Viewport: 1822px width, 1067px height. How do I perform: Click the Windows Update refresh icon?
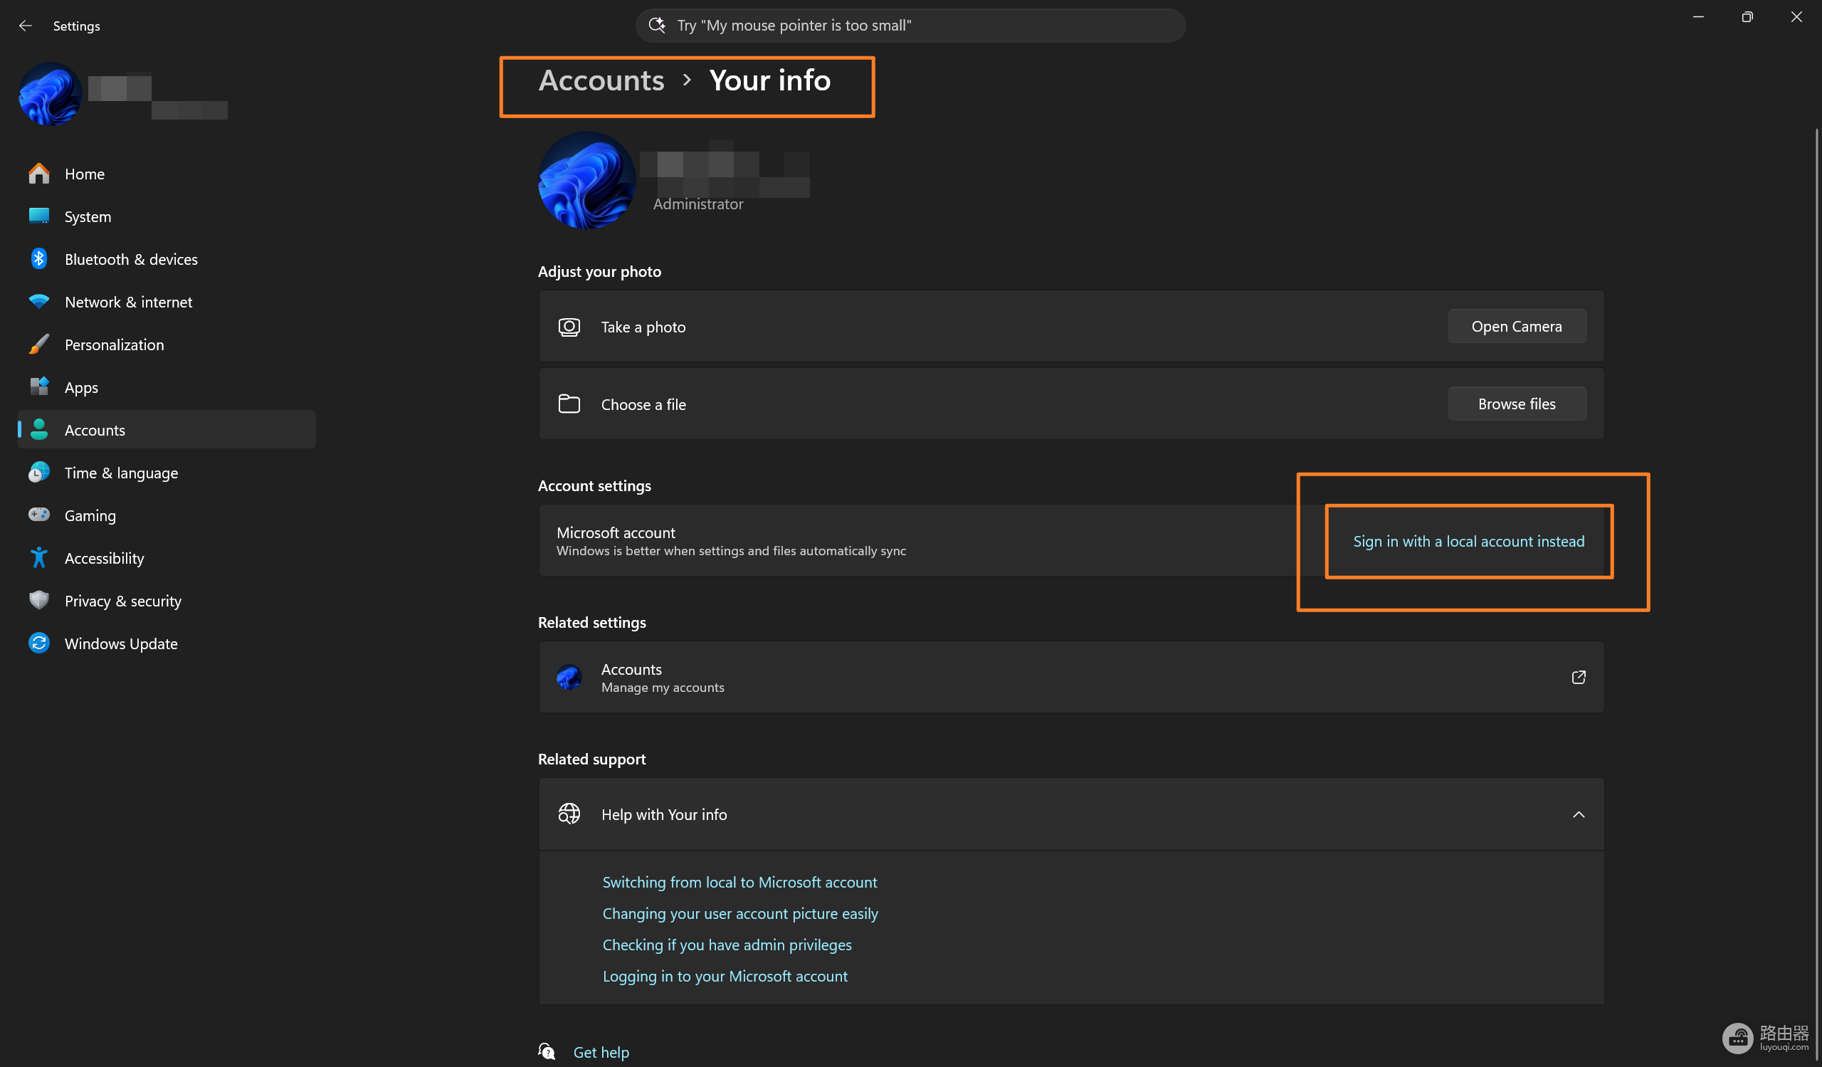39,643
